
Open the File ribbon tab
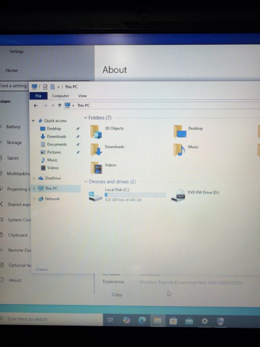pos(39,96)
